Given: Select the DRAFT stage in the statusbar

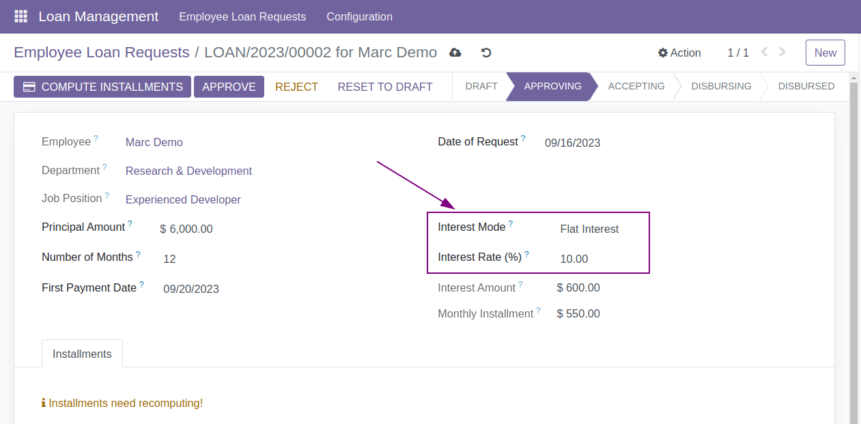Looking at the screenshot, I should [x=481, y=86].
